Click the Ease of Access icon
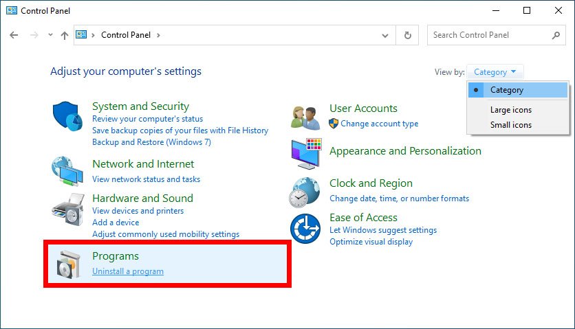 click(305, 229)
